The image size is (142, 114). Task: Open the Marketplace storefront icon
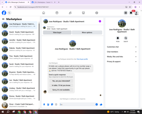pos(83,13)
